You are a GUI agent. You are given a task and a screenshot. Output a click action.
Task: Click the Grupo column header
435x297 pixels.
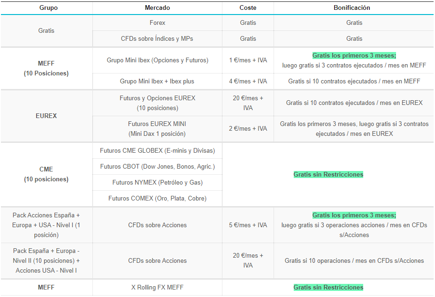tap(46, 8)
